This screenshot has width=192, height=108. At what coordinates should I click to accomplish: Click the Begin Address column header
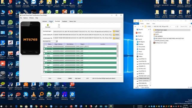click(58, 44)
